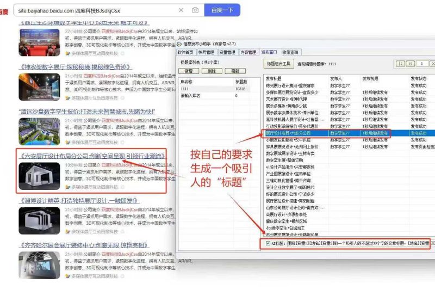Image resolution: width=435 pixels, height=290 pixels.
Task: Select row 三维可视化管理+南平咨询
Action: 350,181
